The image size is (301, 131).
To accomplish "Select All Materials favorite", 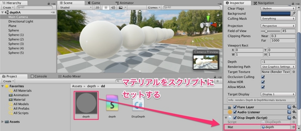I will click(22, 90).
